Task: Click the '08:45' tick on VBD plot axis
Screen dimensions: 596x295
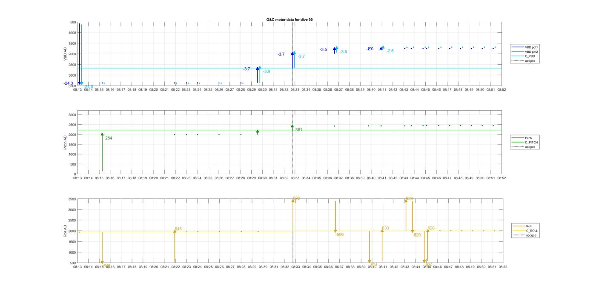Action: point(425,90)
